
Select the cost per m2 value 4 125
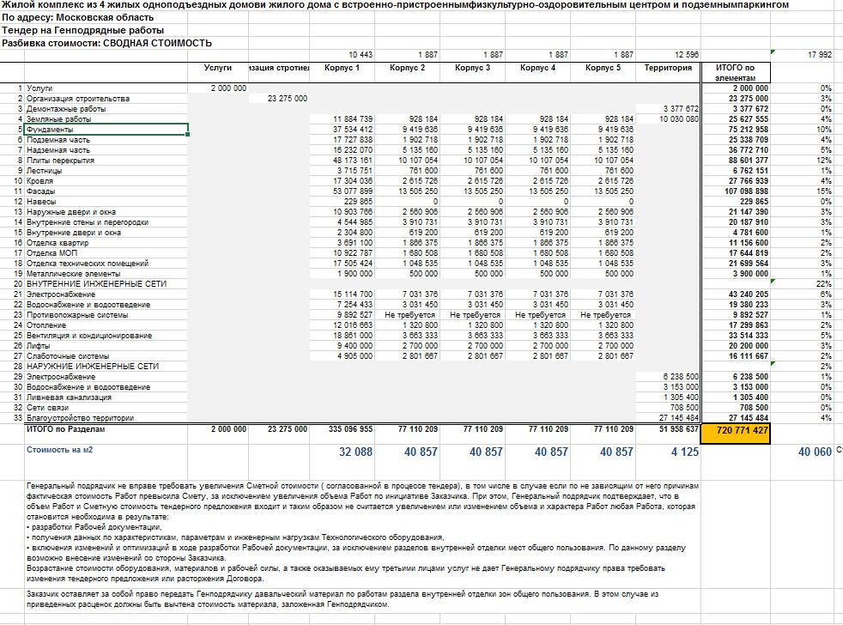pyautogui.click(x=684, y=452)
